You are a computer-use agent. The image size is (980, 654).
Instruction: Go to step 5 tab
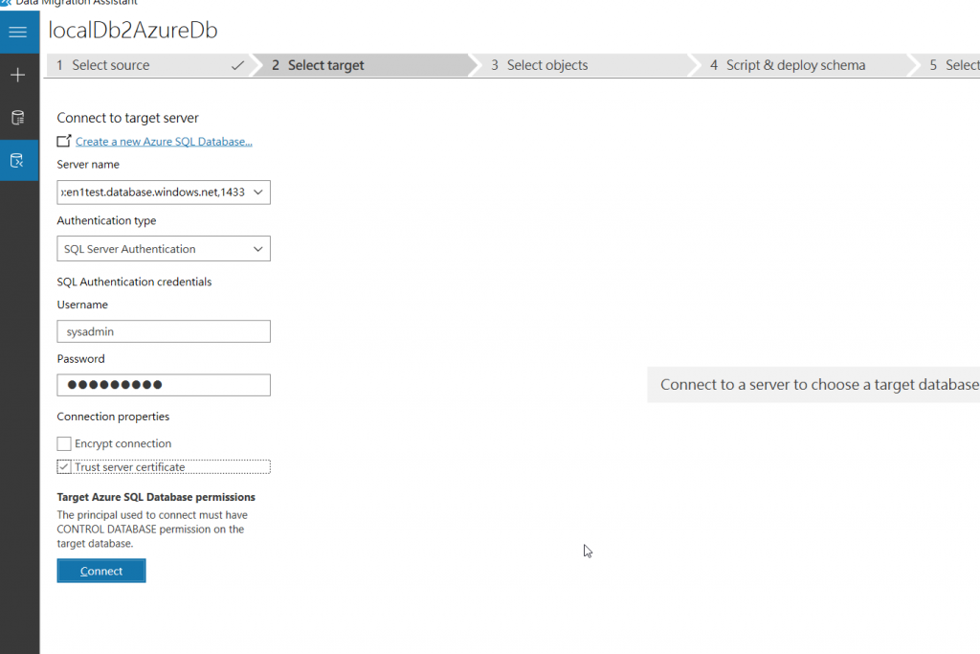947,65
